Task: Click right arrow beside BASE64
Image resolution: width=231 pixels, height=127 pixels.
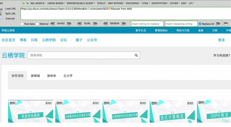Action: (x=124, y=23)
